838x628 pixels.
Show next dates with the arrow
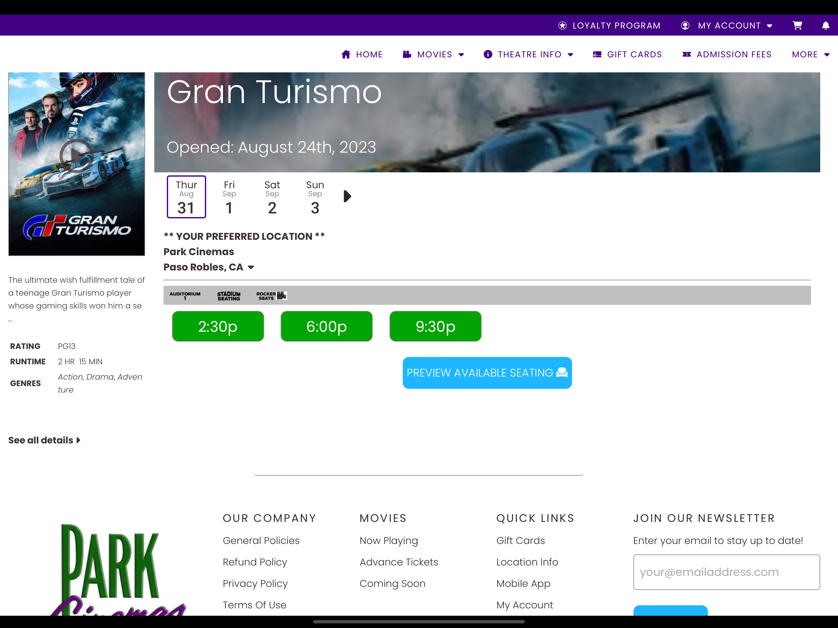pyautogui.click(x=347, y=196)
